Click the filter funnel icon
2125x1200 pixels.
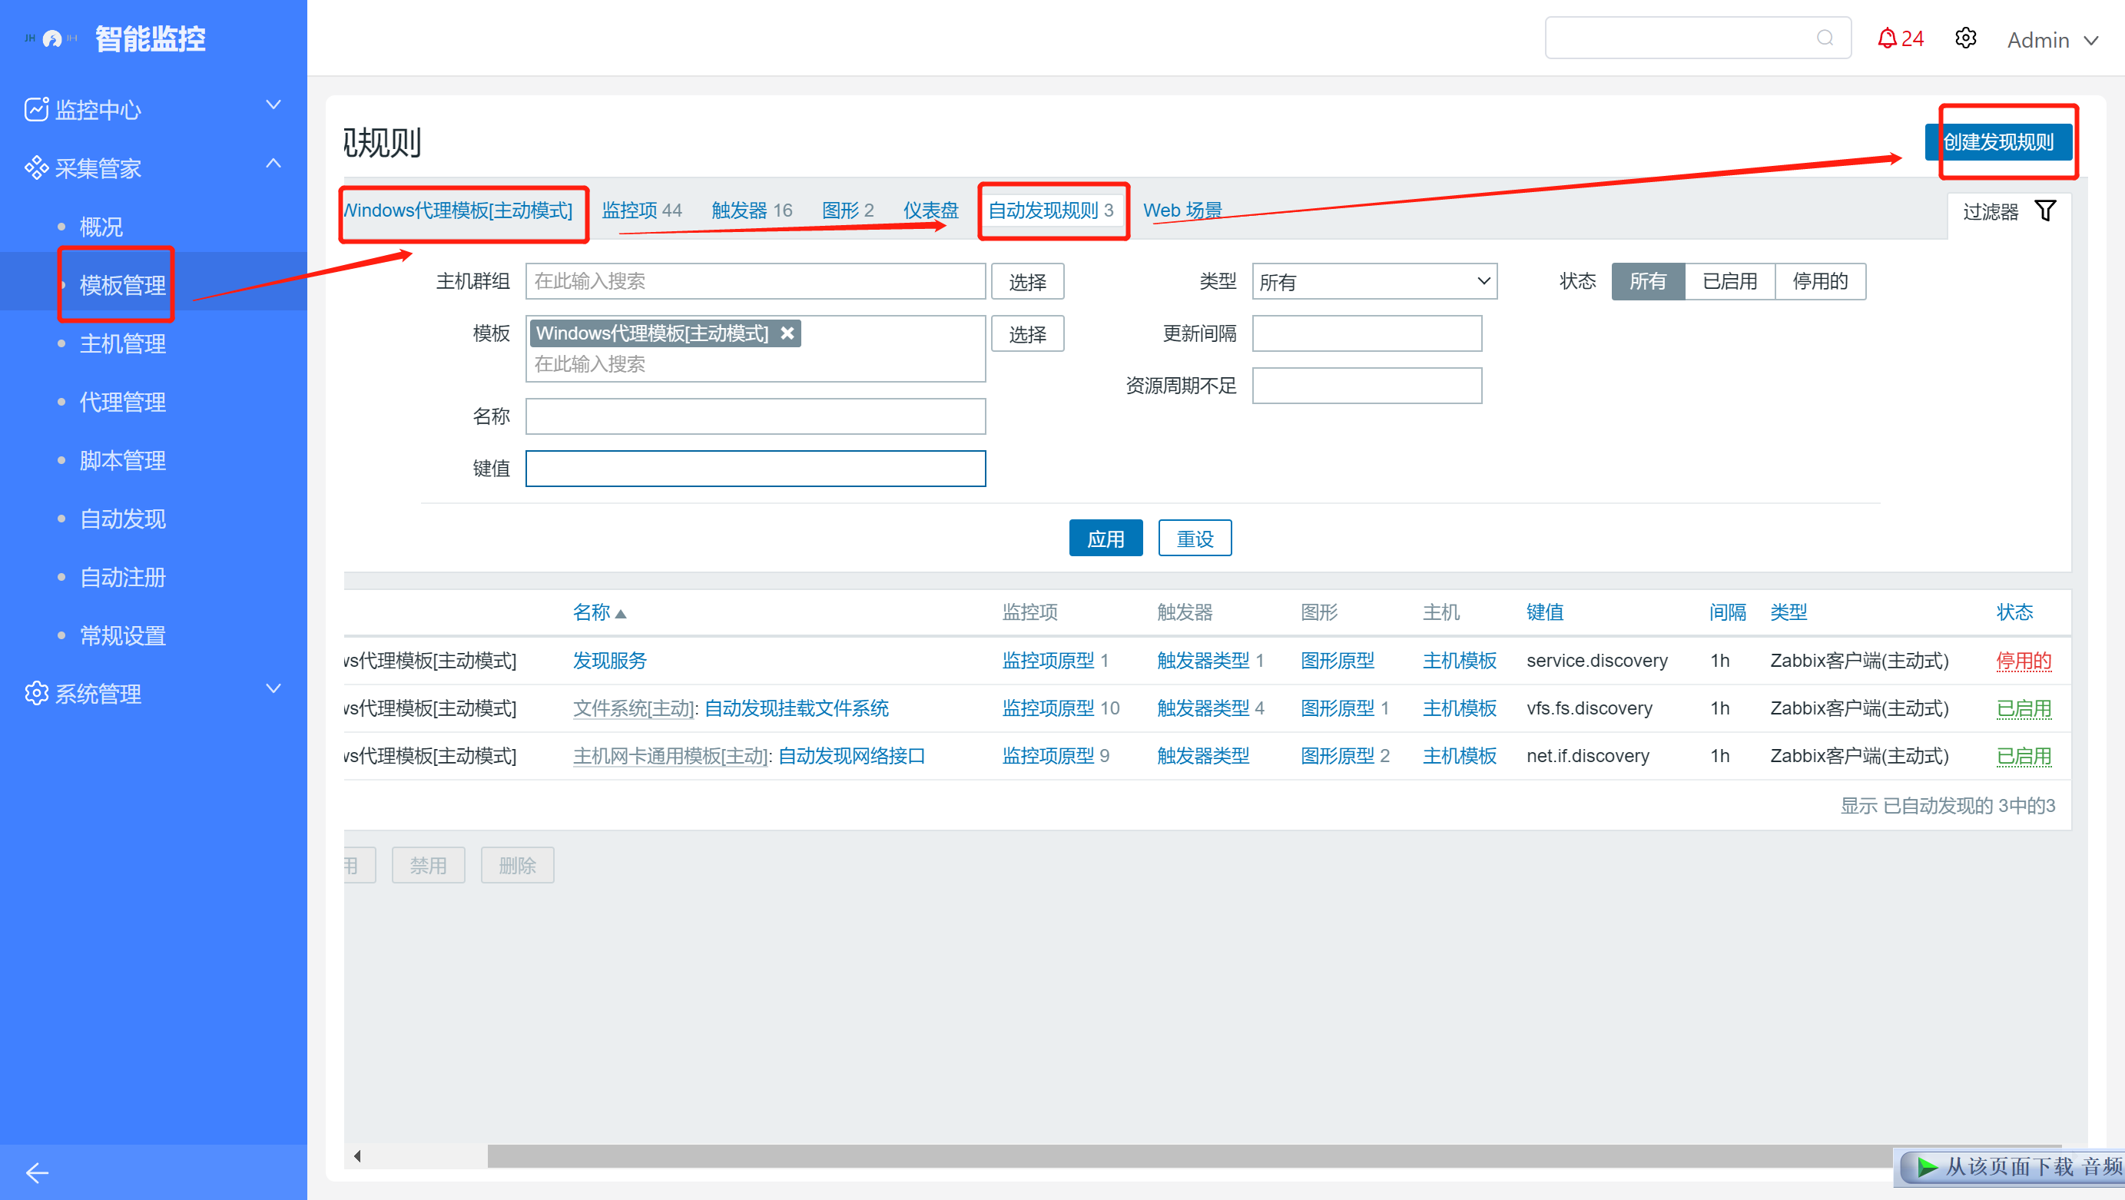(2046, 210)
